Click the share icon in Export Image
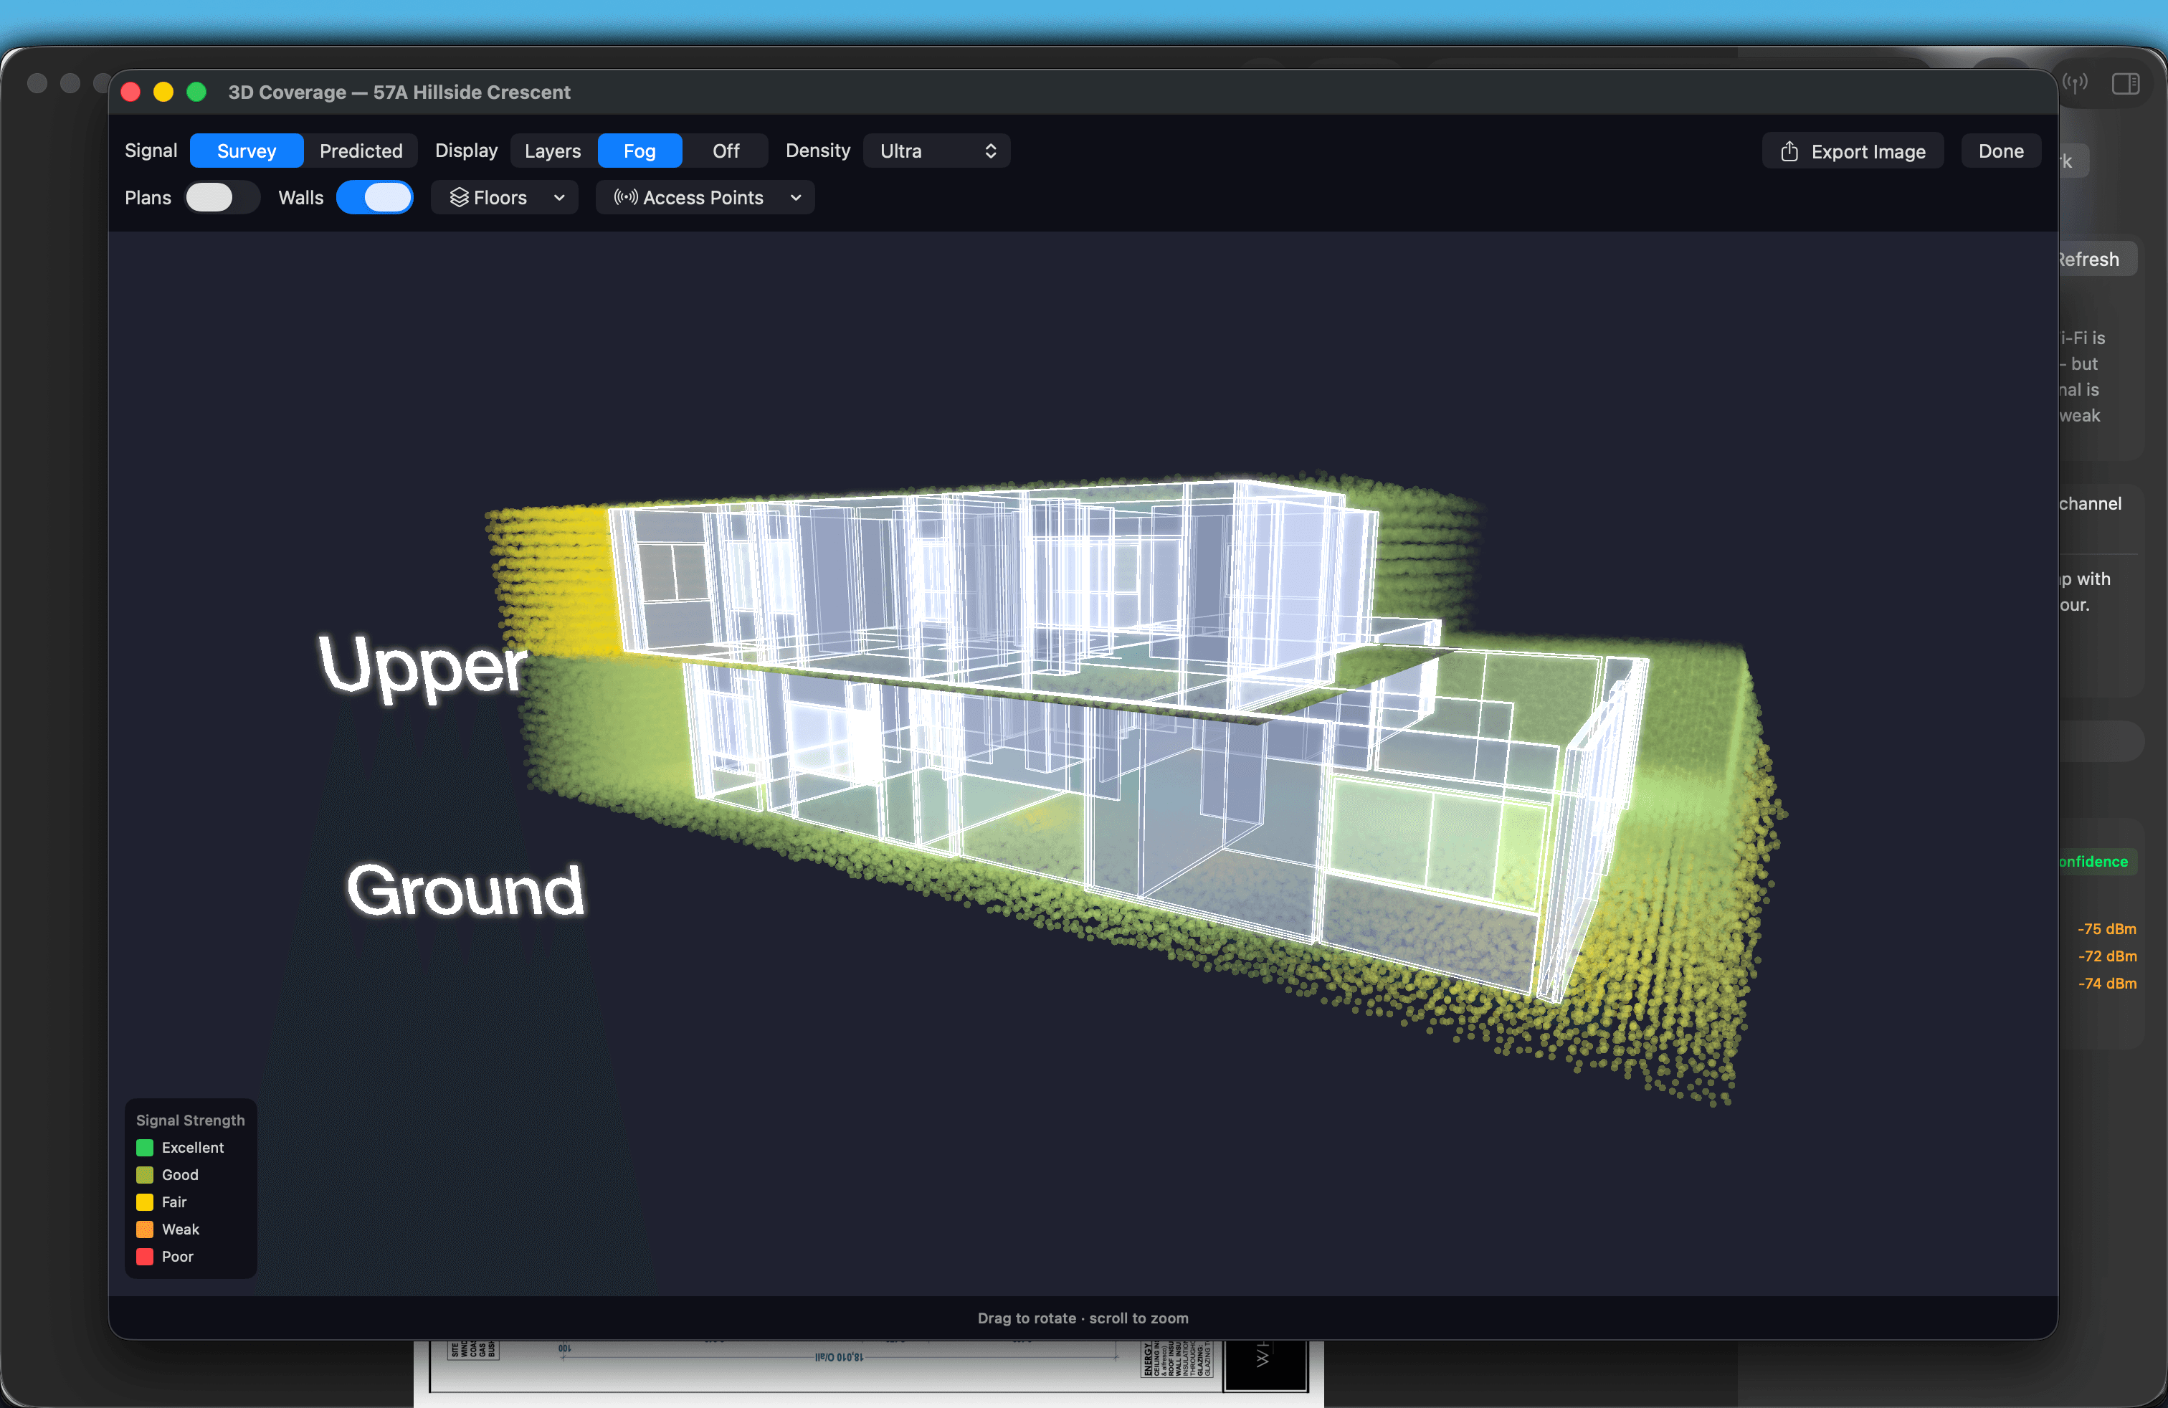Viewport: 2168px width, 1408px height. pyautogui.click(x=1789, y=151)
